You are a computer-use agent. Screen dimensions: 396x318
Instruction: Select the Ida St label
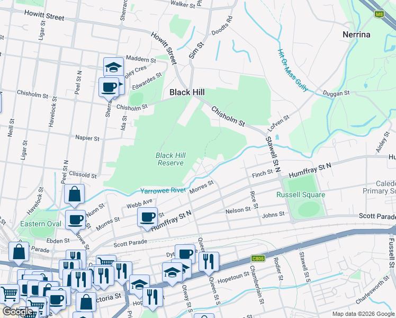point(123,123)
